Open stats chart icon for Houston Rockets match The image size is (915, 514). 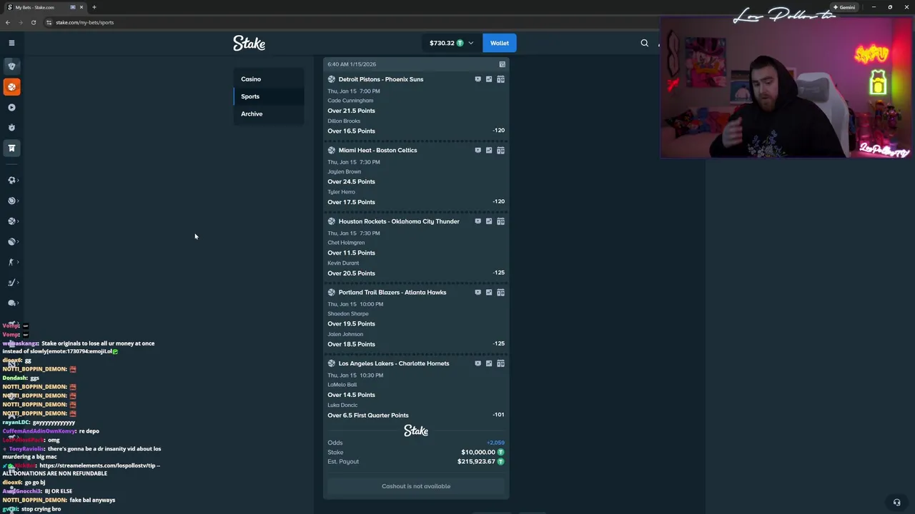pos(489,221)
